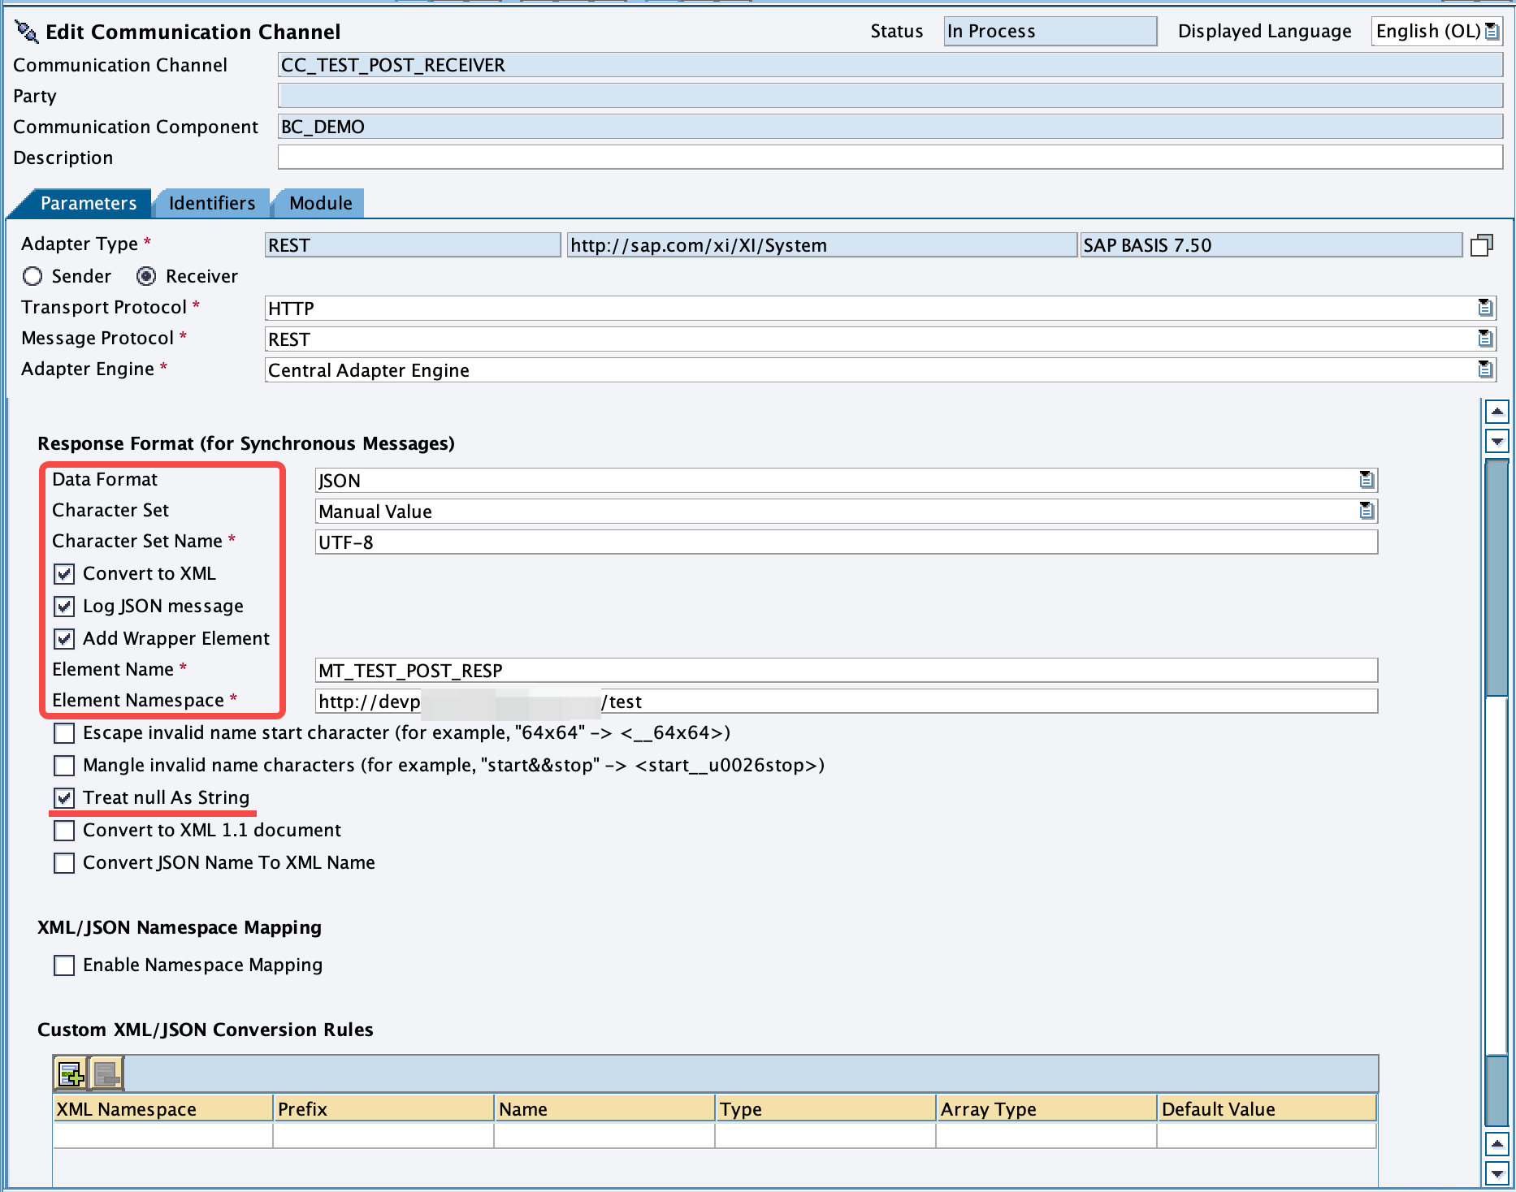Switch to the Identifiers tab
The width and height of the screenshot is (1516, 1192).
pos(212,203)
